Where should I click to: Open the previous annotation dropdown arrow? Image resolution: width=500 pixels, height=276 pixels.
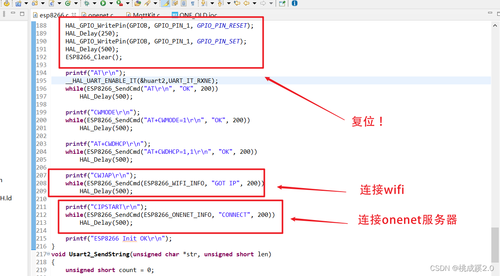[229, 3]
